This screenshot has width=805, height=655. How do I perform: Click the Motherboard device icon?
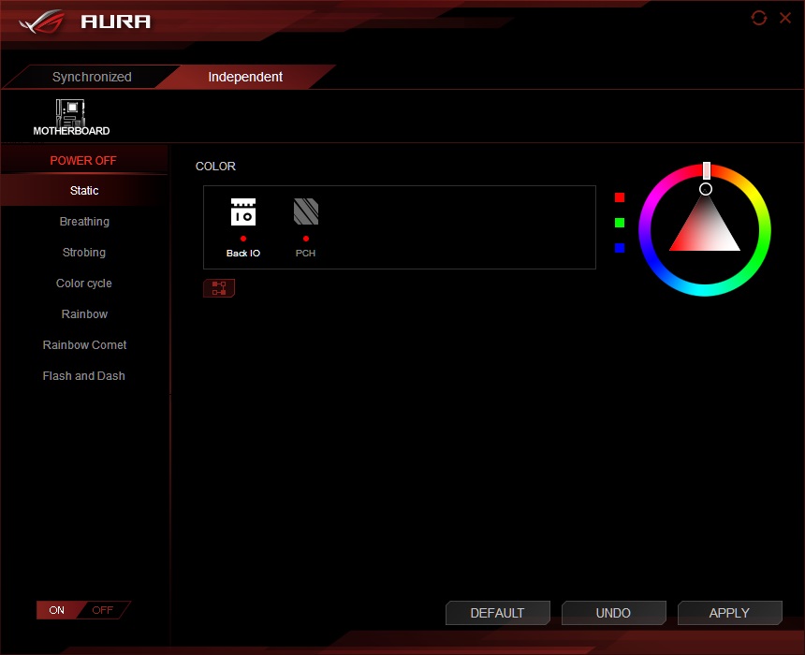coord(70,112)
